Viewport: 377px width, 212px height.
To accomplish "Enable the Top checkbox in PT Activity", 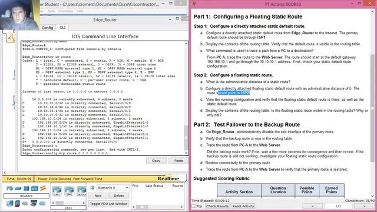I will coord(194,206).
